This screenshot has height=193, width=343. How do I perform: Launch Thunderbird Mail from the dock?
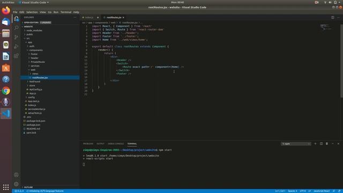tap(6, 22)
